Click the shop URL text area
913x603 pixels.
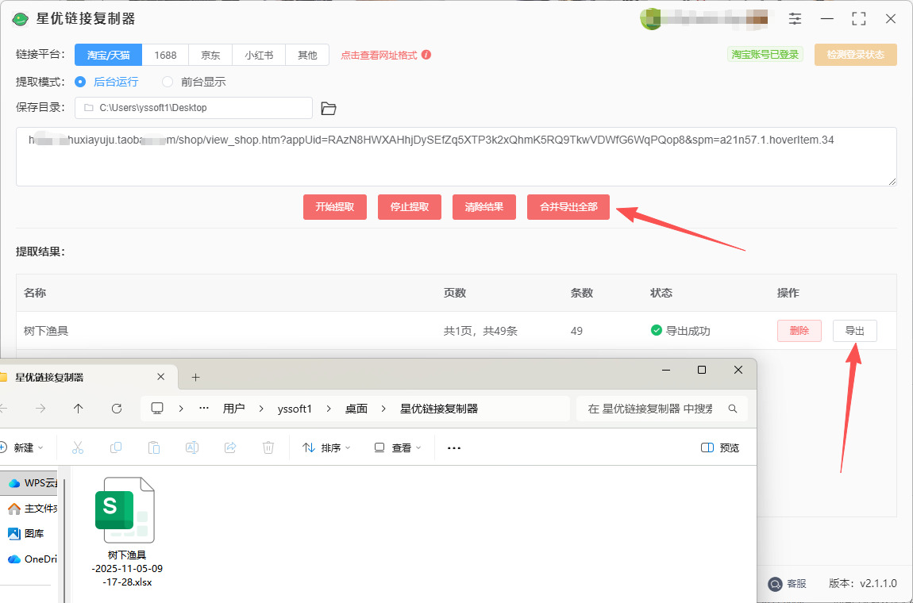pyautogui.click(x=456, y=156)
